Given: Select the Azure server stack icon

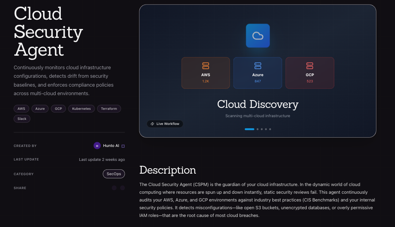Looking at the screenshot, I should point(258,65).
